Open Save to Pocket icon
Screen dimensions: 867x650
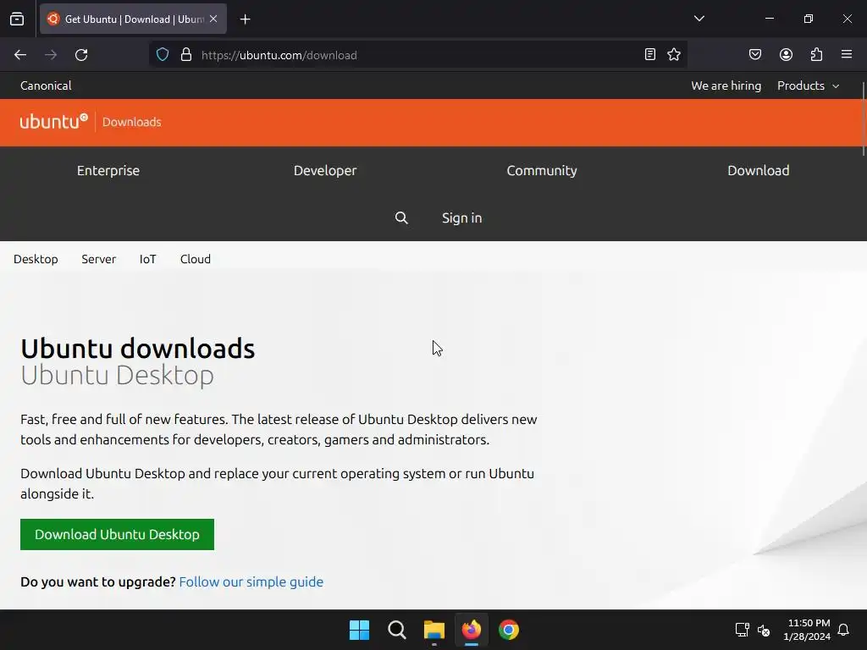[x=755, y=54]
